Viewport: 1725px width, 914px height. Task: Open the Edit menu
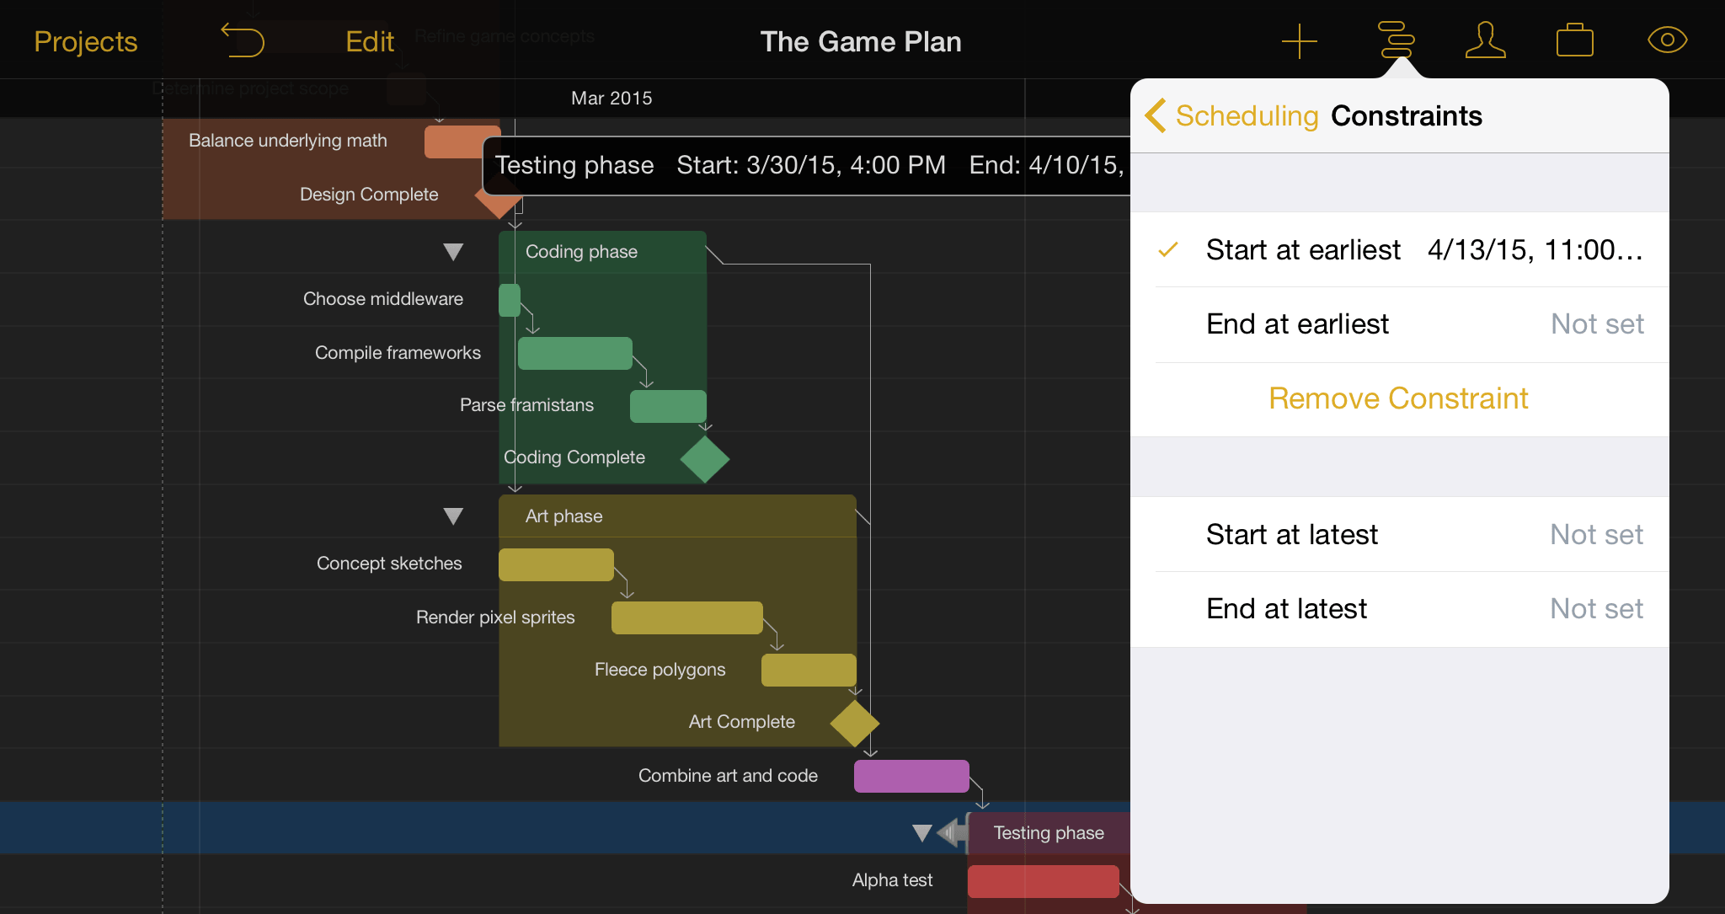point(371,41)
